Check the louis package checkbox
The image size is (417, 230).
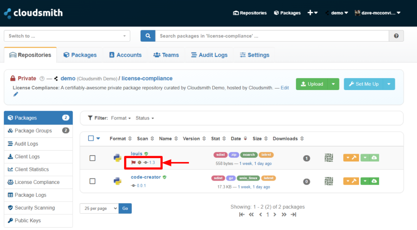click(x=92, y=158)
